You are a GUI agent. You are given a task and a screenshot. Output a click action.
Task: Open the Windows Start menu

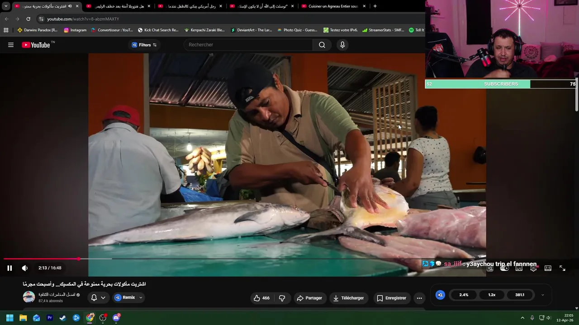coord(9,318)
